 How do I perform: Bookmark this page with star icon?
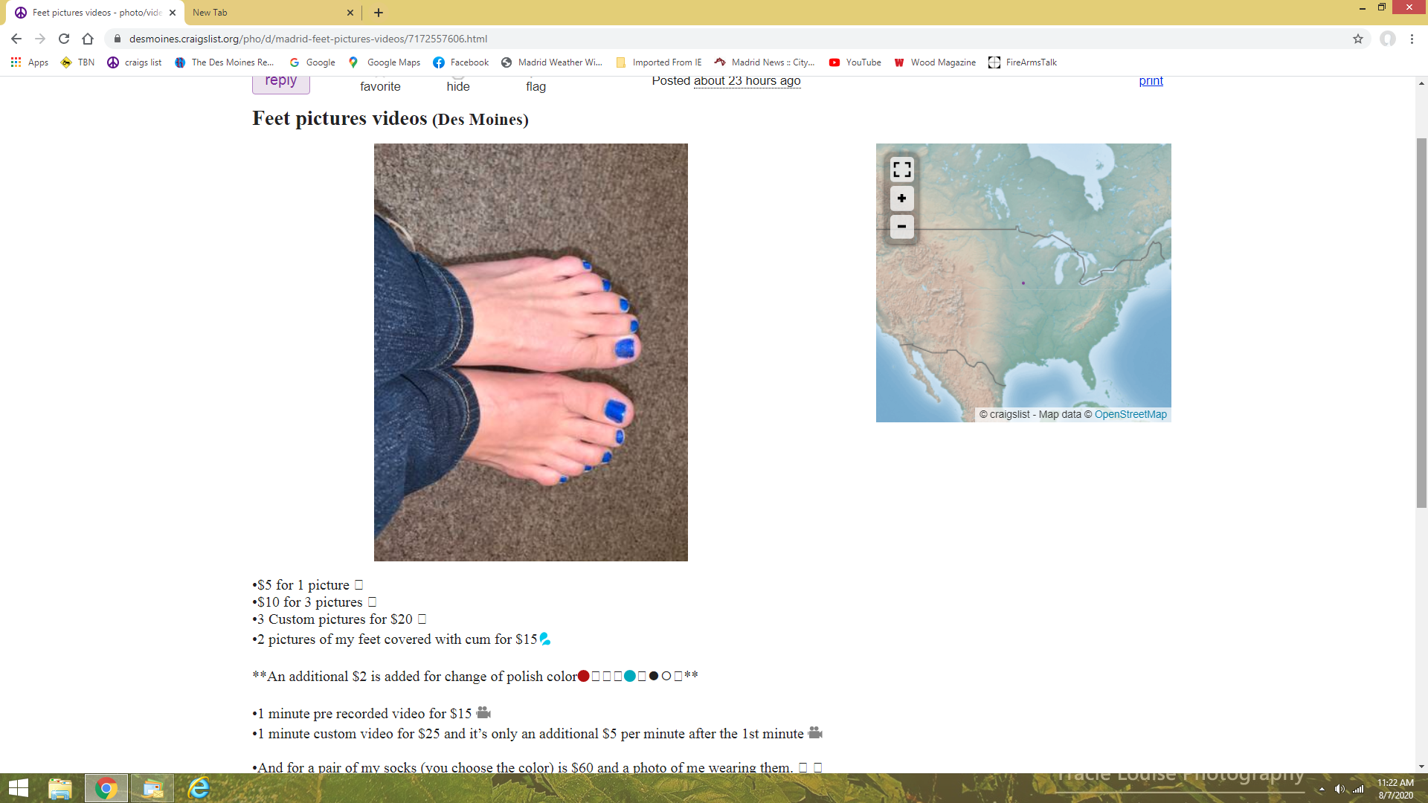pyautogui.click(x=1358, y=39)
